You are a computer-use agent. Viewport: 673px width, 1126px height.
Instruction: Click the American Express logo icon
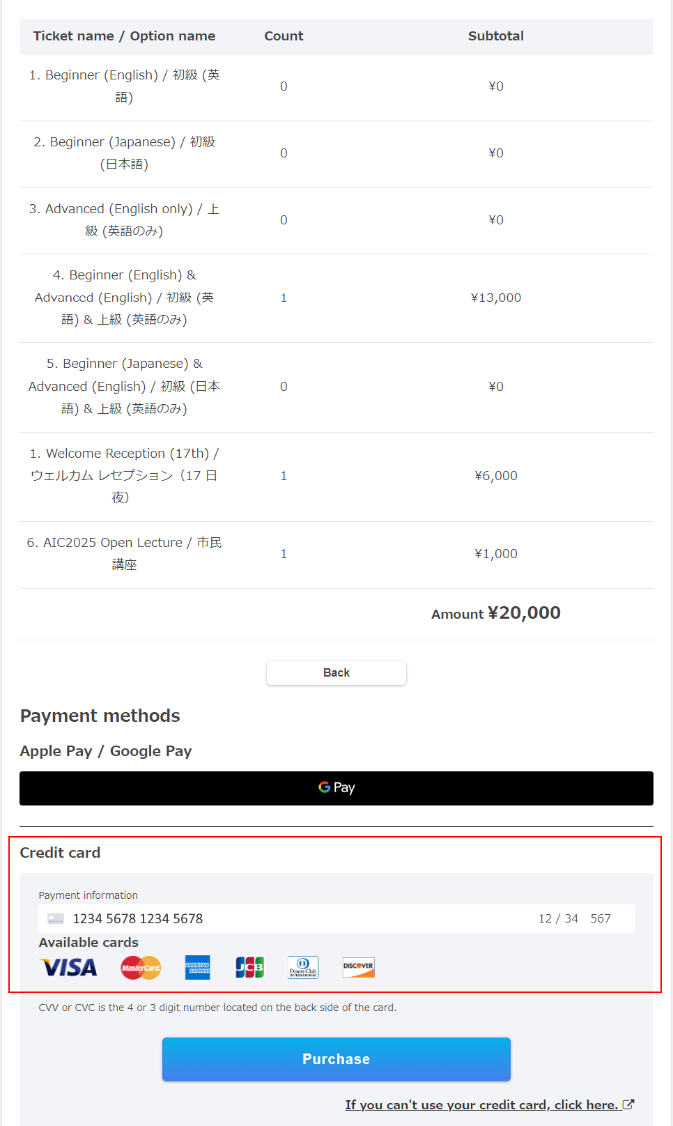pos(197,968)
